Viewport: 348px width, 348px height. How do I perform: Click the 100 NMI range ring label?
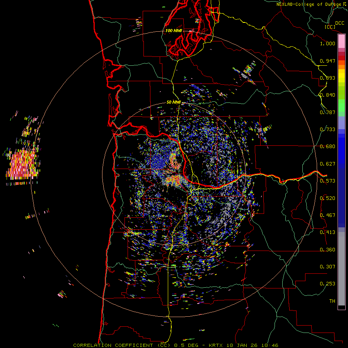pos(174,31)
